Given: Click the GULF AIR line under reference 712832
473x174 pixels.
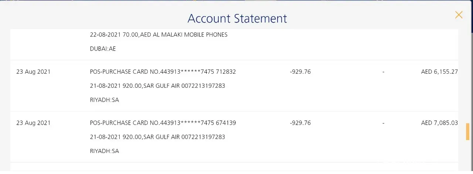Looking at the screenshot, I should (157, 86).
